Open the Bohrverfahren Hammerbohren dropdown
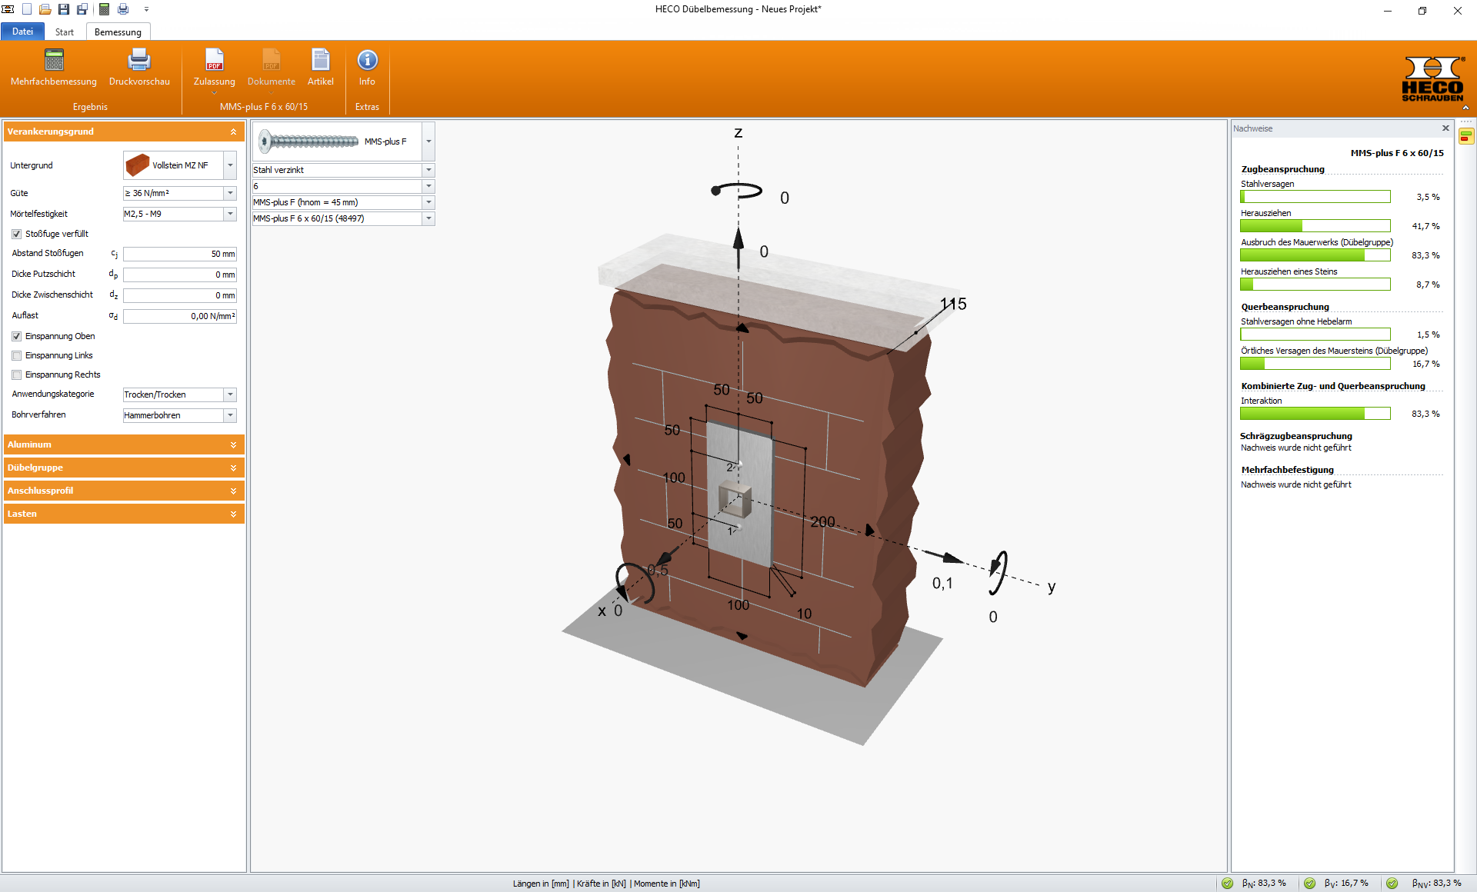This screenshot has width=1477, height=892. [x=230, y=415]
